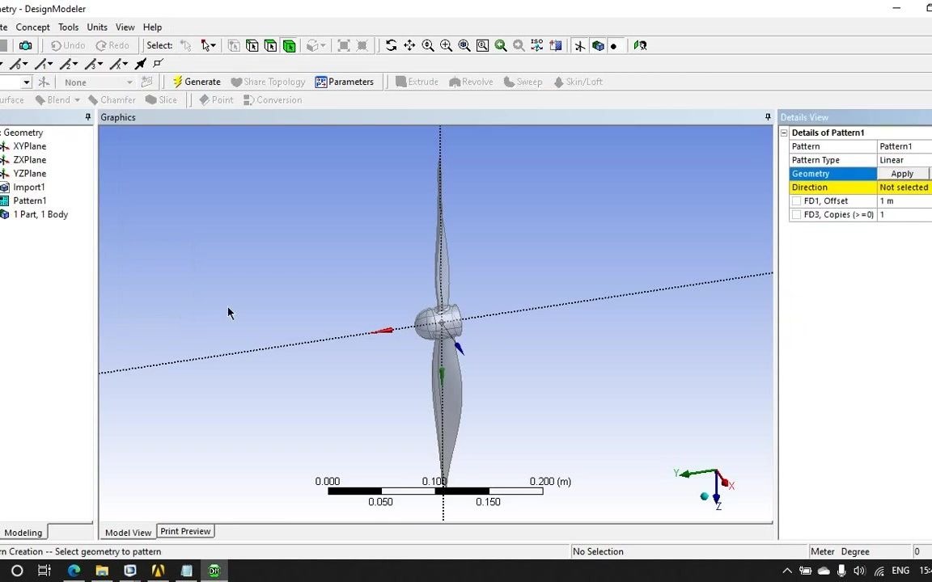Click the Extrude command
Viewport: 932px width, 582px height.
(x=417, y=82)
